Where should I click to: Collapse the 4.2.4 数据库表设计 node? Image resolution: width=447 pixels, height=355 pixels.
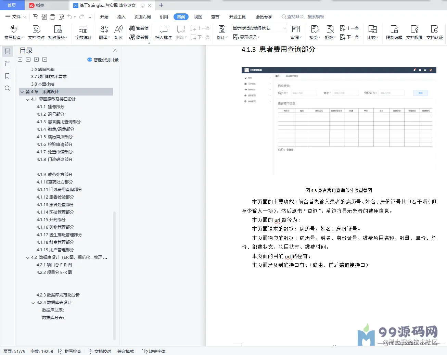pyautogui.click(x=33, y=303)
